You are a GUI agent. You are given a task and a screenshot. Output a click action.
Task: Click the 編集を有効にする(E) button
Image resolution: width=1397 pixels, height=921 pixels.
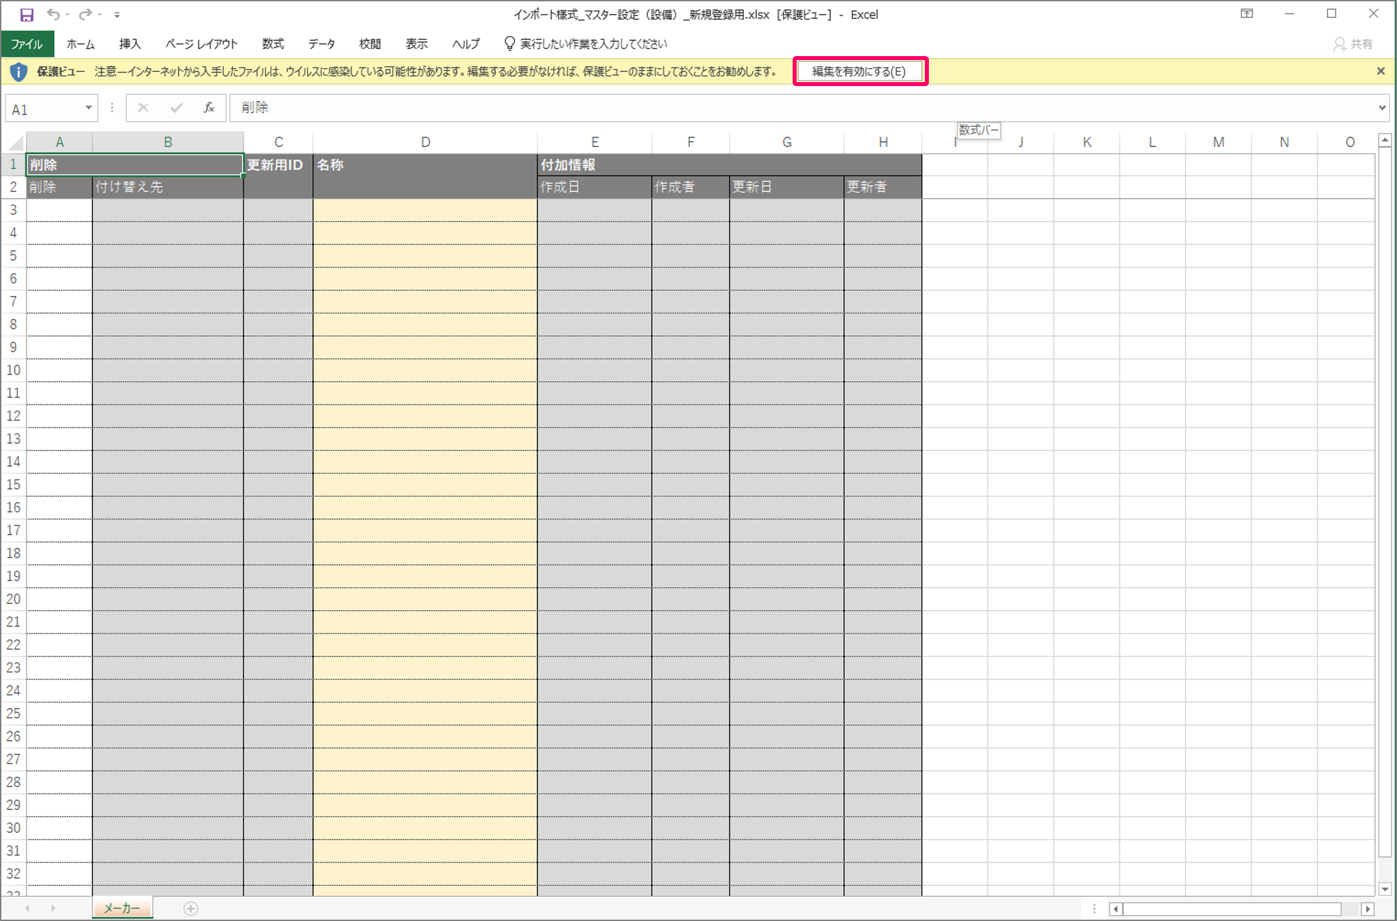click(x=859, y=71)
